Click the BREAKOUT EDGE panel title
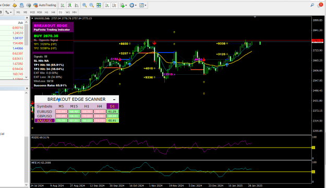The width and height of the screenshot is (326, 188). point(51,25)
